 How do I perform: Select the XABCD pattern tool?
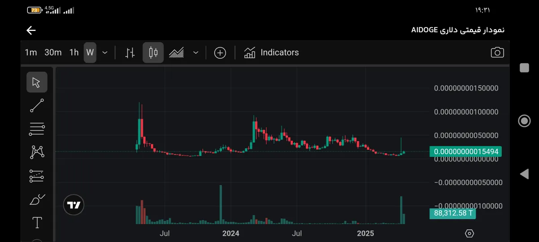[37, 152]
